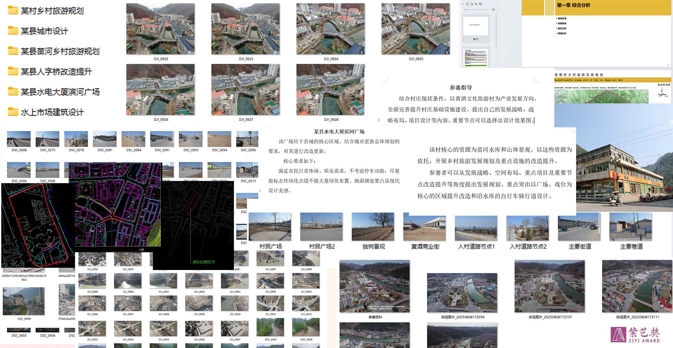
Task: Click the 村民广场 photo thumbnail
Action: tap(270, 226)
